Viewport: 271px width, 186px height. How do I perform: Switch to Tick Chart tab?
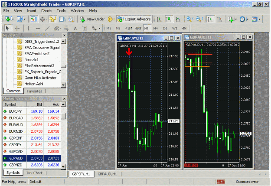(x=34, y=173)
